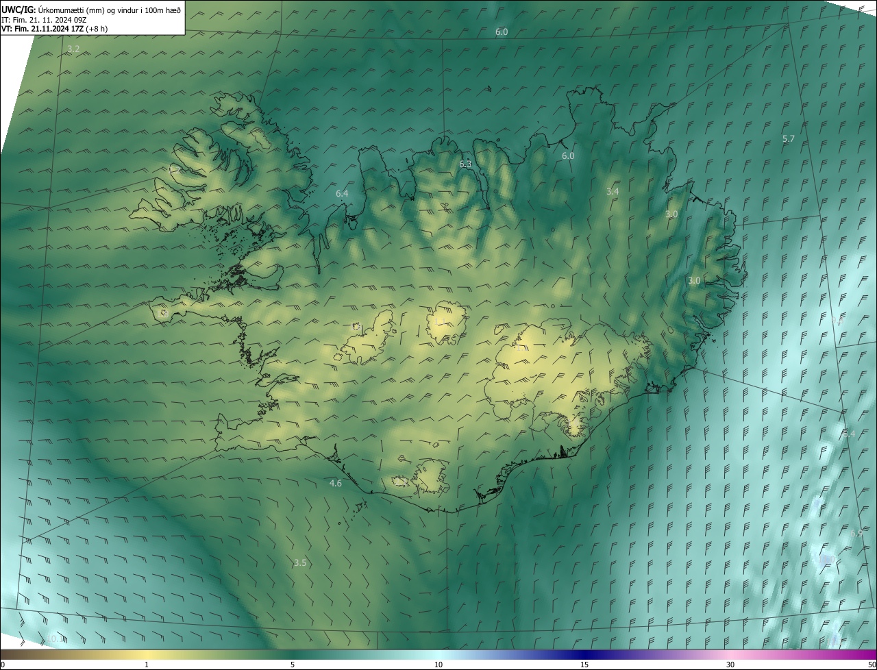This screenshot has width=877, height=670.
Task: Select the "5.7" value label on the map
Action: click(789, 138)
